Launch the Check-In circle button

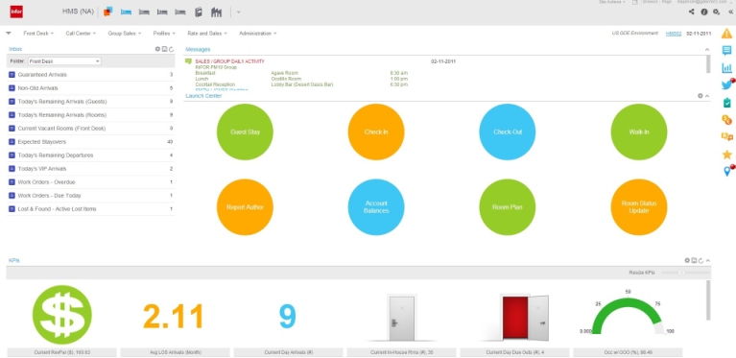(x=376, y=131)
